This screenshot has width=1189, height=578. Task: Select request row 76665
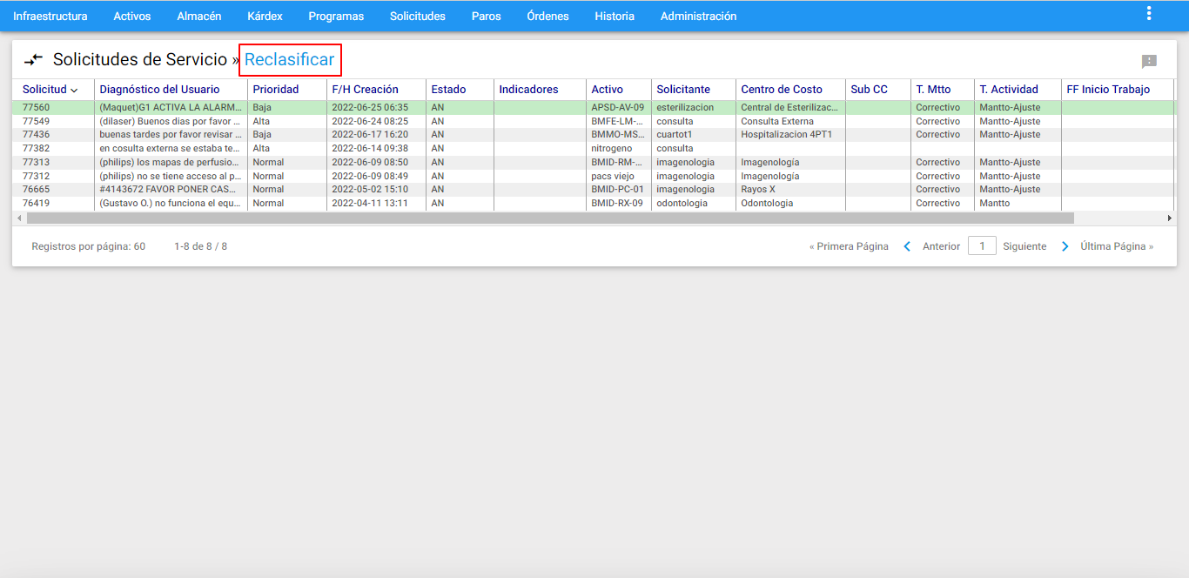pos(593,190)
